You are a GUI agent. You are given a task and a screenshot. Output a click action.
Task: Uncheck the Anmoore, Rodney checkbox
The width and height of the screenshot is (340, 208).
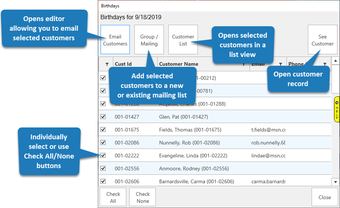click(x=103, y=168)
